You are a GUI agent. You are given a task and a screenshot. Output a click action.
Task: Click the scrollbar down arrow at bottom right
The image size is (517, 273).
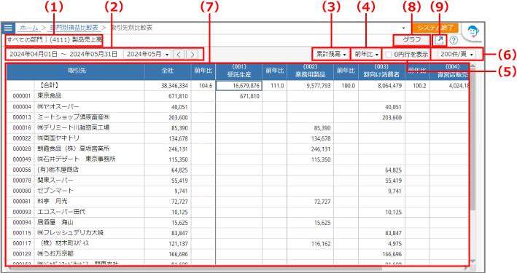coord(473,261)
